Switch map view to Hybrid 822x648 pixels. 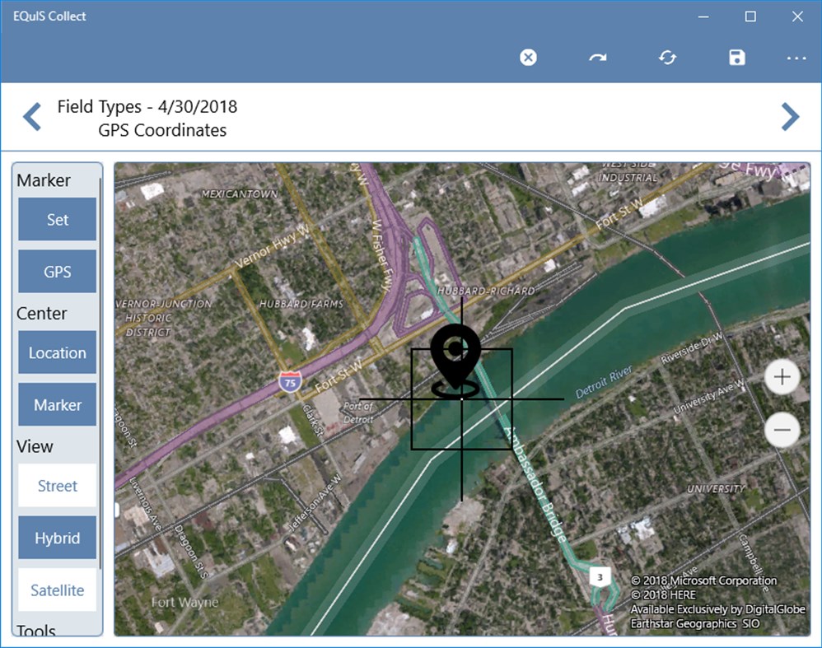[57, 538]
